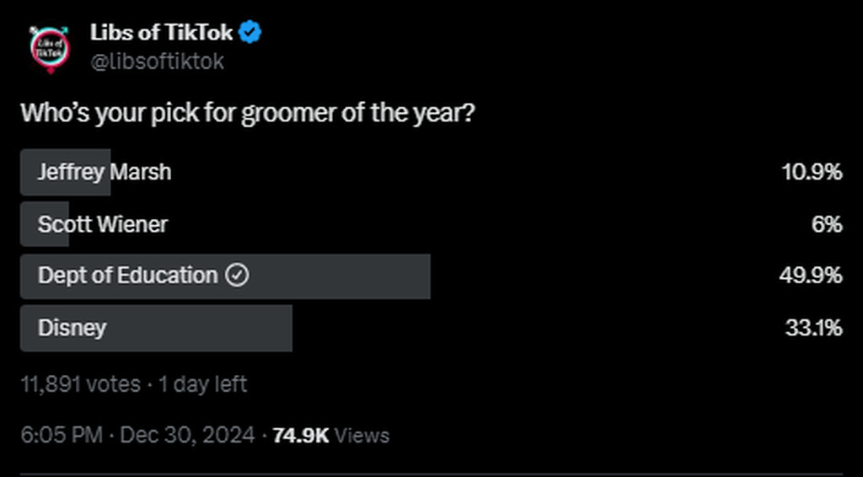Screen dimensions: 863x477
Task: Click the 49.9% poll result
Action: [810, 276]
